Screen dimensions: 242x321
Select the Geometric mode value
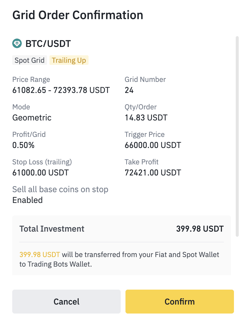click(x=32, y=117)
